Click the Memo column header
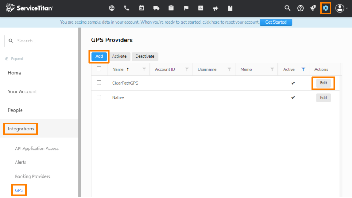The image size is (352, 198). (x=246, y=69)
